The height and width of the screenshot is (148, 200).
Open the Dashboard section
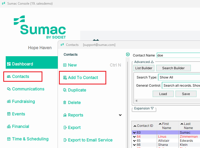tap(32, 62)
